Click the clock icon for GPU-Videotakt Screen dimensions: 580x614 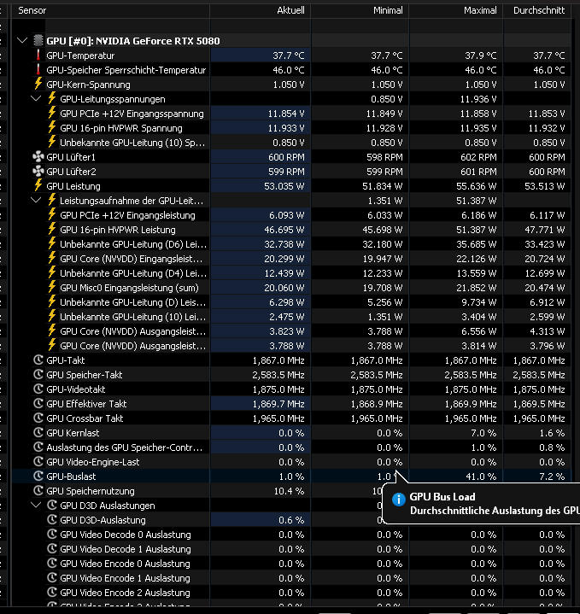point(38,389)
